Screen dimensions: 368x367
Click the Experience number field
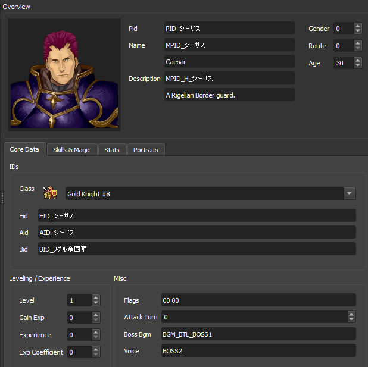[80, 335]
